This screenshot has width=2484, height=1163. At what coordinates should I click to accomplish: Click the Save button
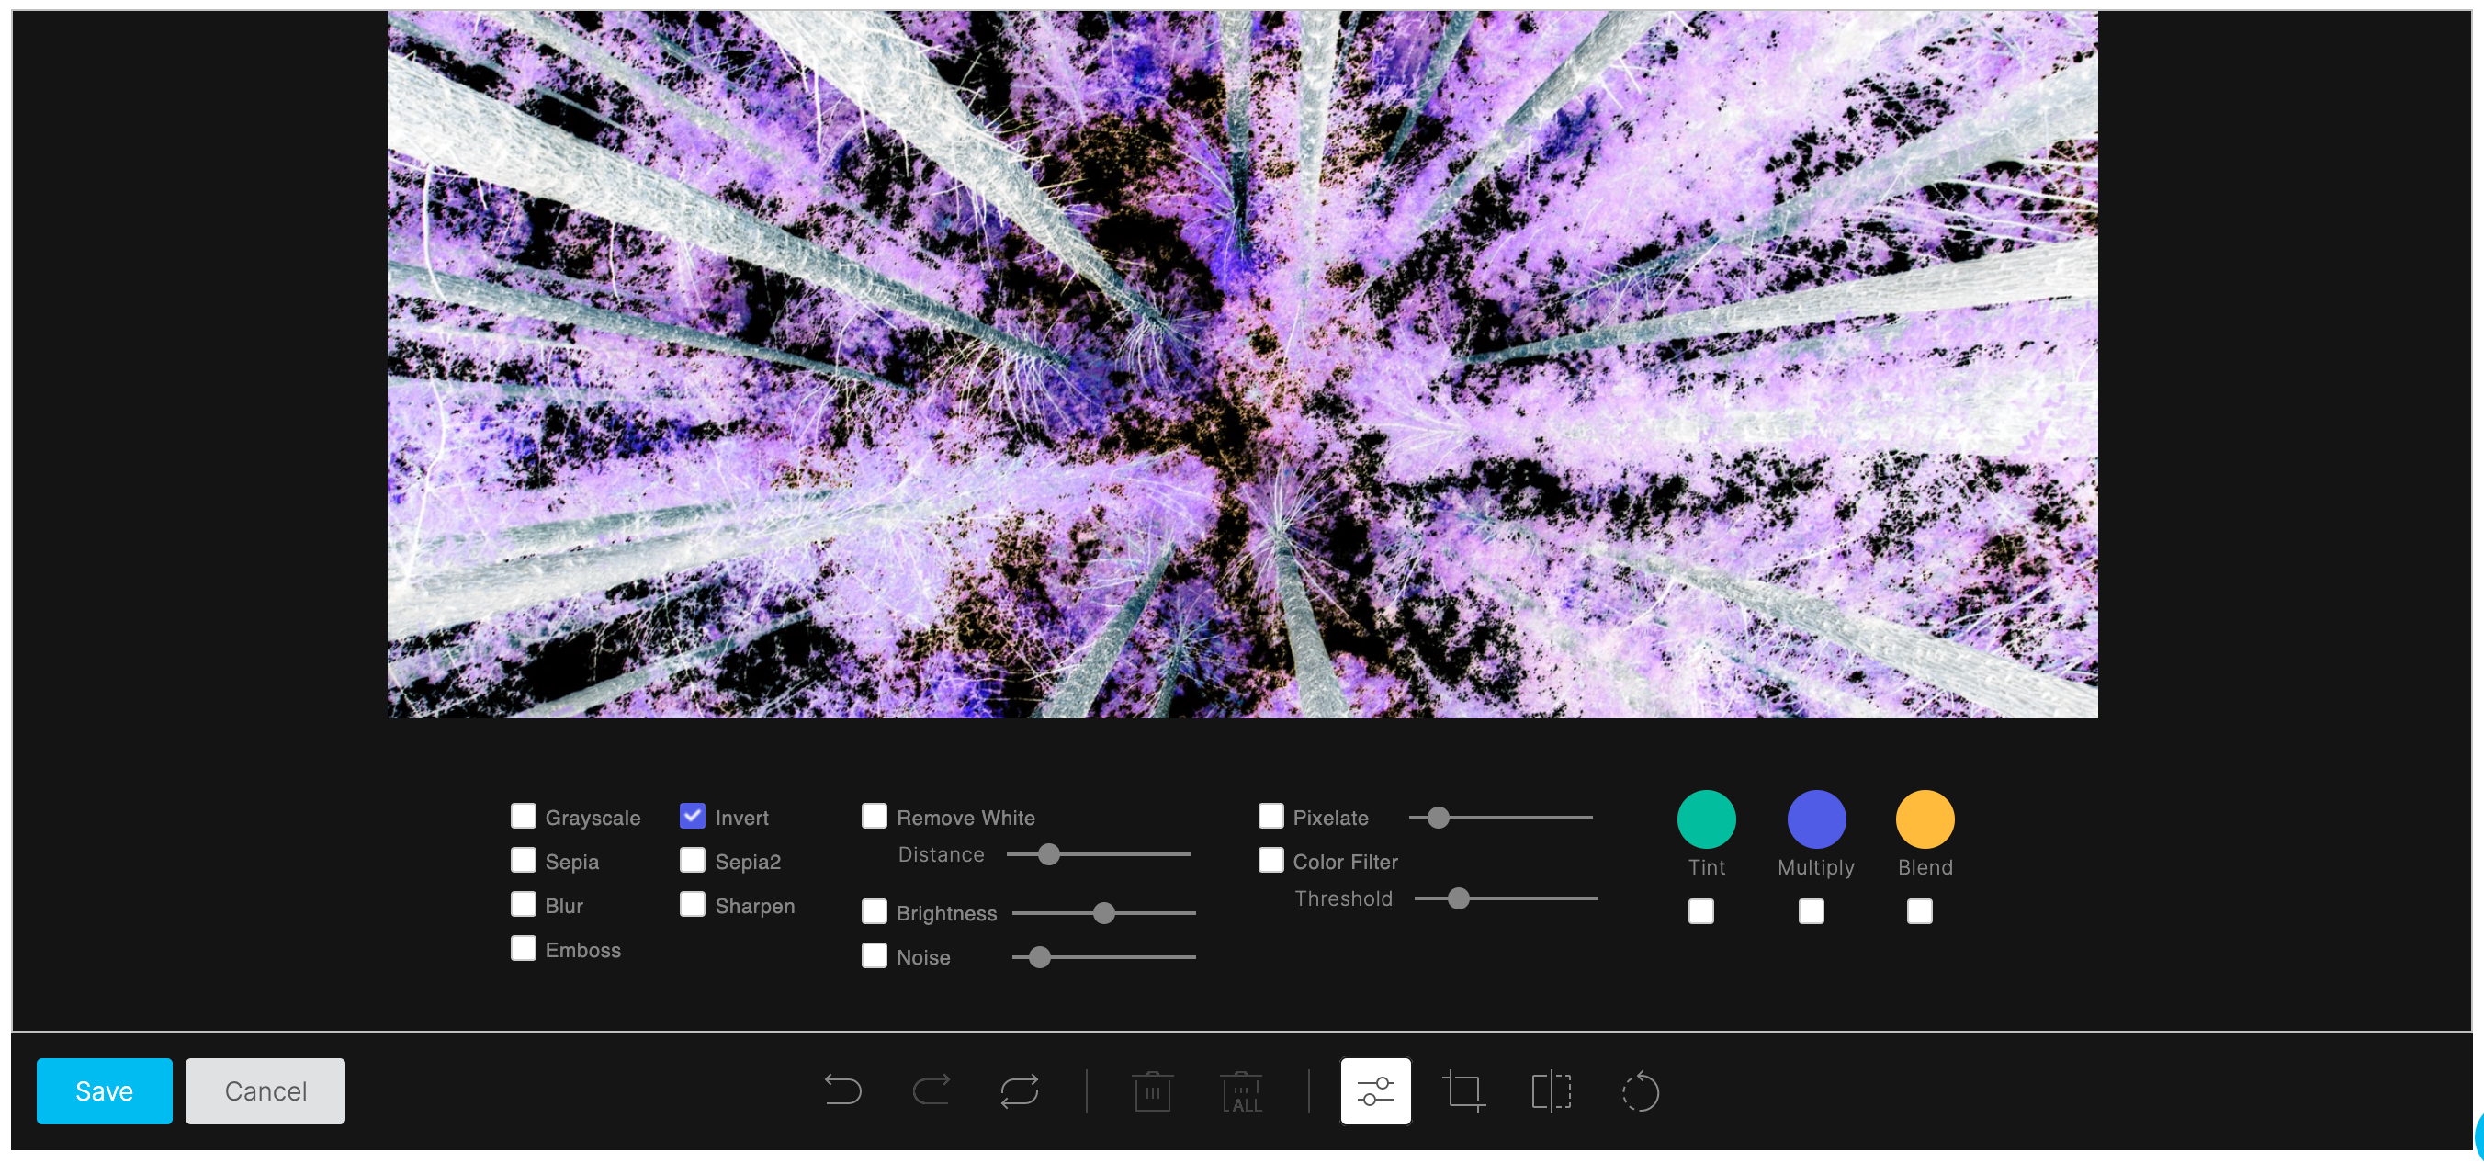coord(103,1090)
